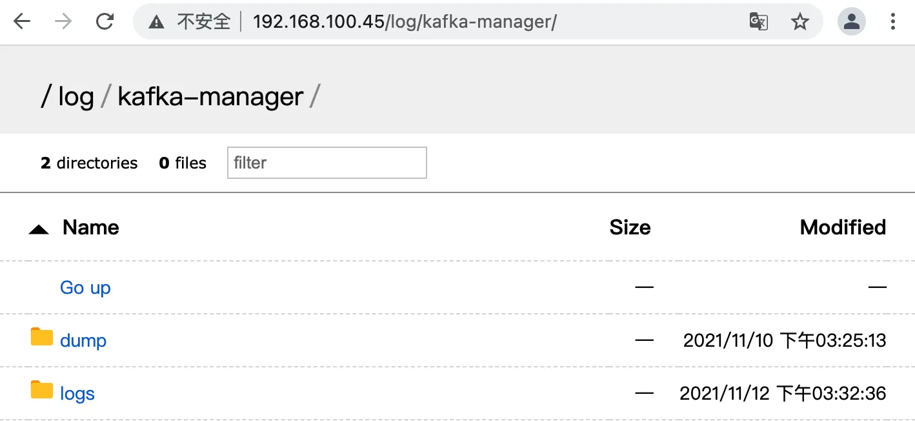Screen dimensions: 915x421
Task: Click the 'Go up' link
Action: [85, 287]
